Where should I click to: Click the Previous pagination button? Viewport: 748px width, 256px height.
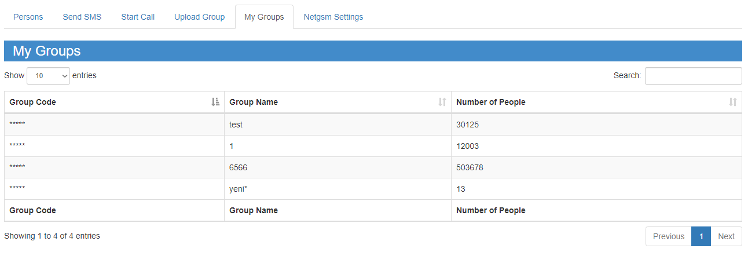pos(668,236)
